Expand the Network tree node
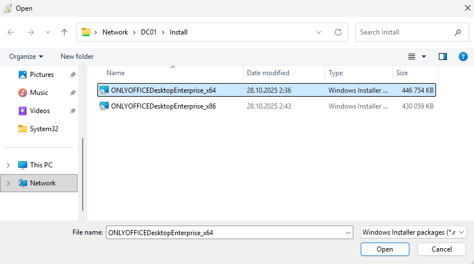The width and height of the screenshot is (474, 264). tap(8, 183)
